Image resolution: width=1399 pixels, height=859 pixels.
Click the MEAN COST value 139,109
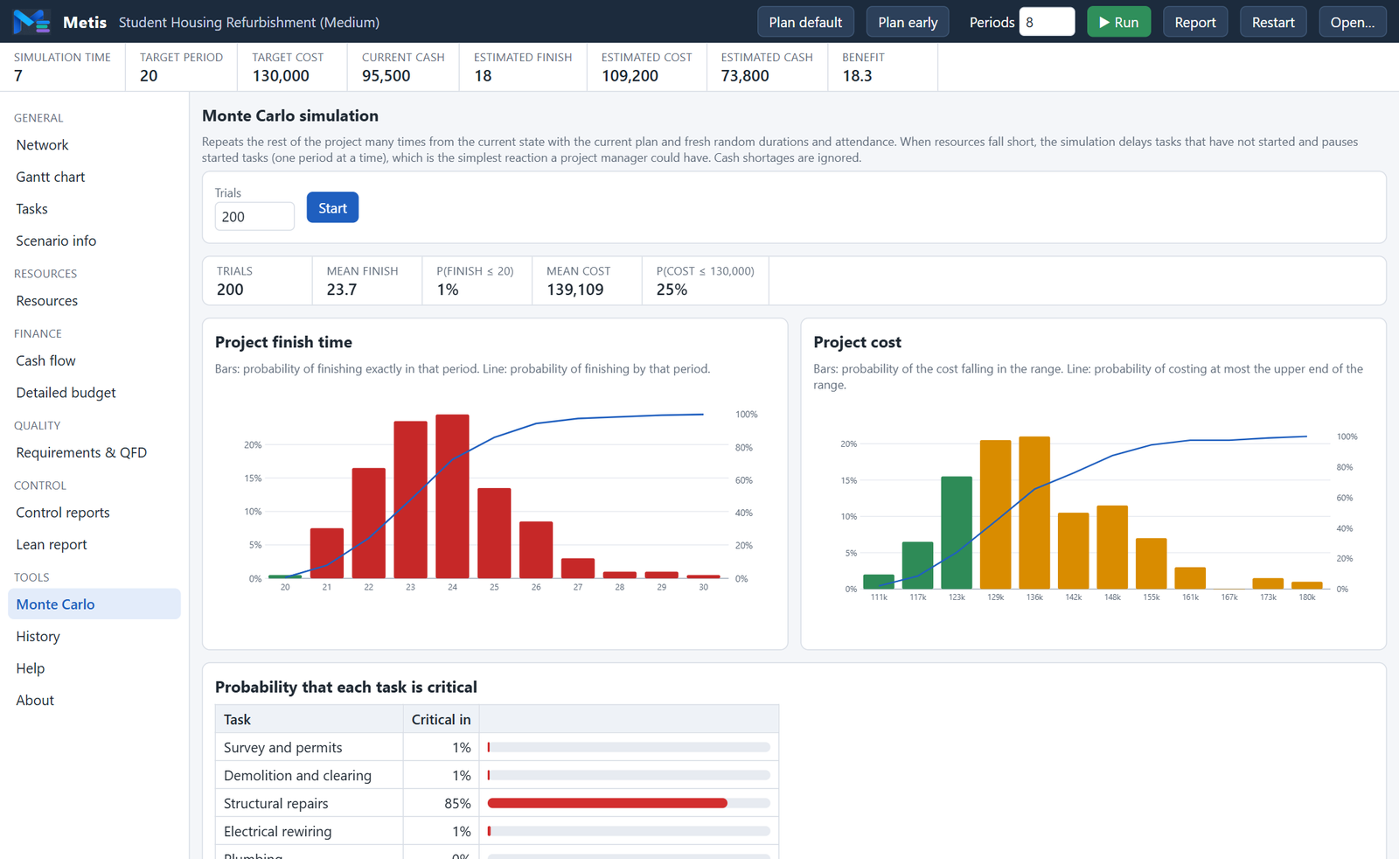coord(575,290)
